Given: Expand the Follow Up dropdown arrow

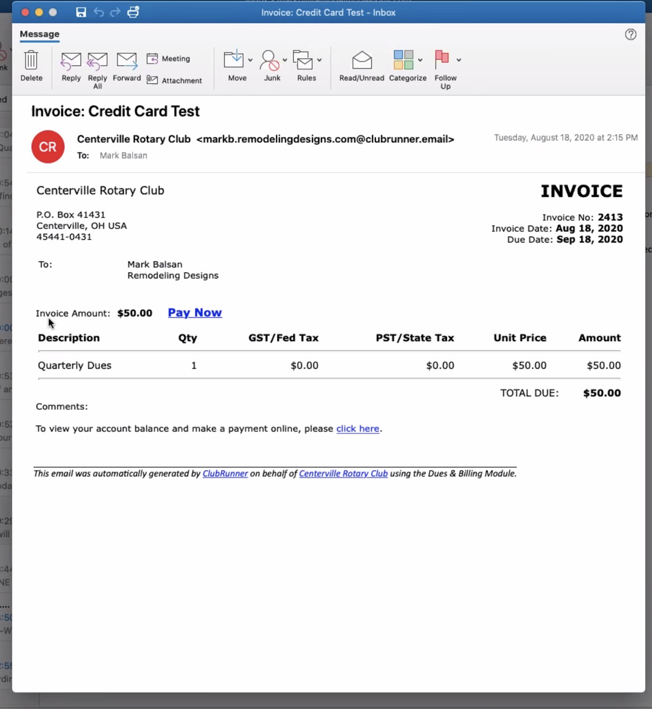Looking at the screenshot, I should (459, 60).
